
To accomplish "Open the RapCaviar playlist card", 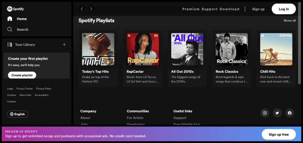I will coord(143,58).
